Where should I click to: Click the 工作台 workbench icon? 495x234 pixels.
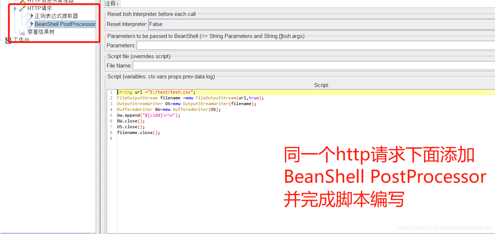pyautogui.click(x=8, y=40)
